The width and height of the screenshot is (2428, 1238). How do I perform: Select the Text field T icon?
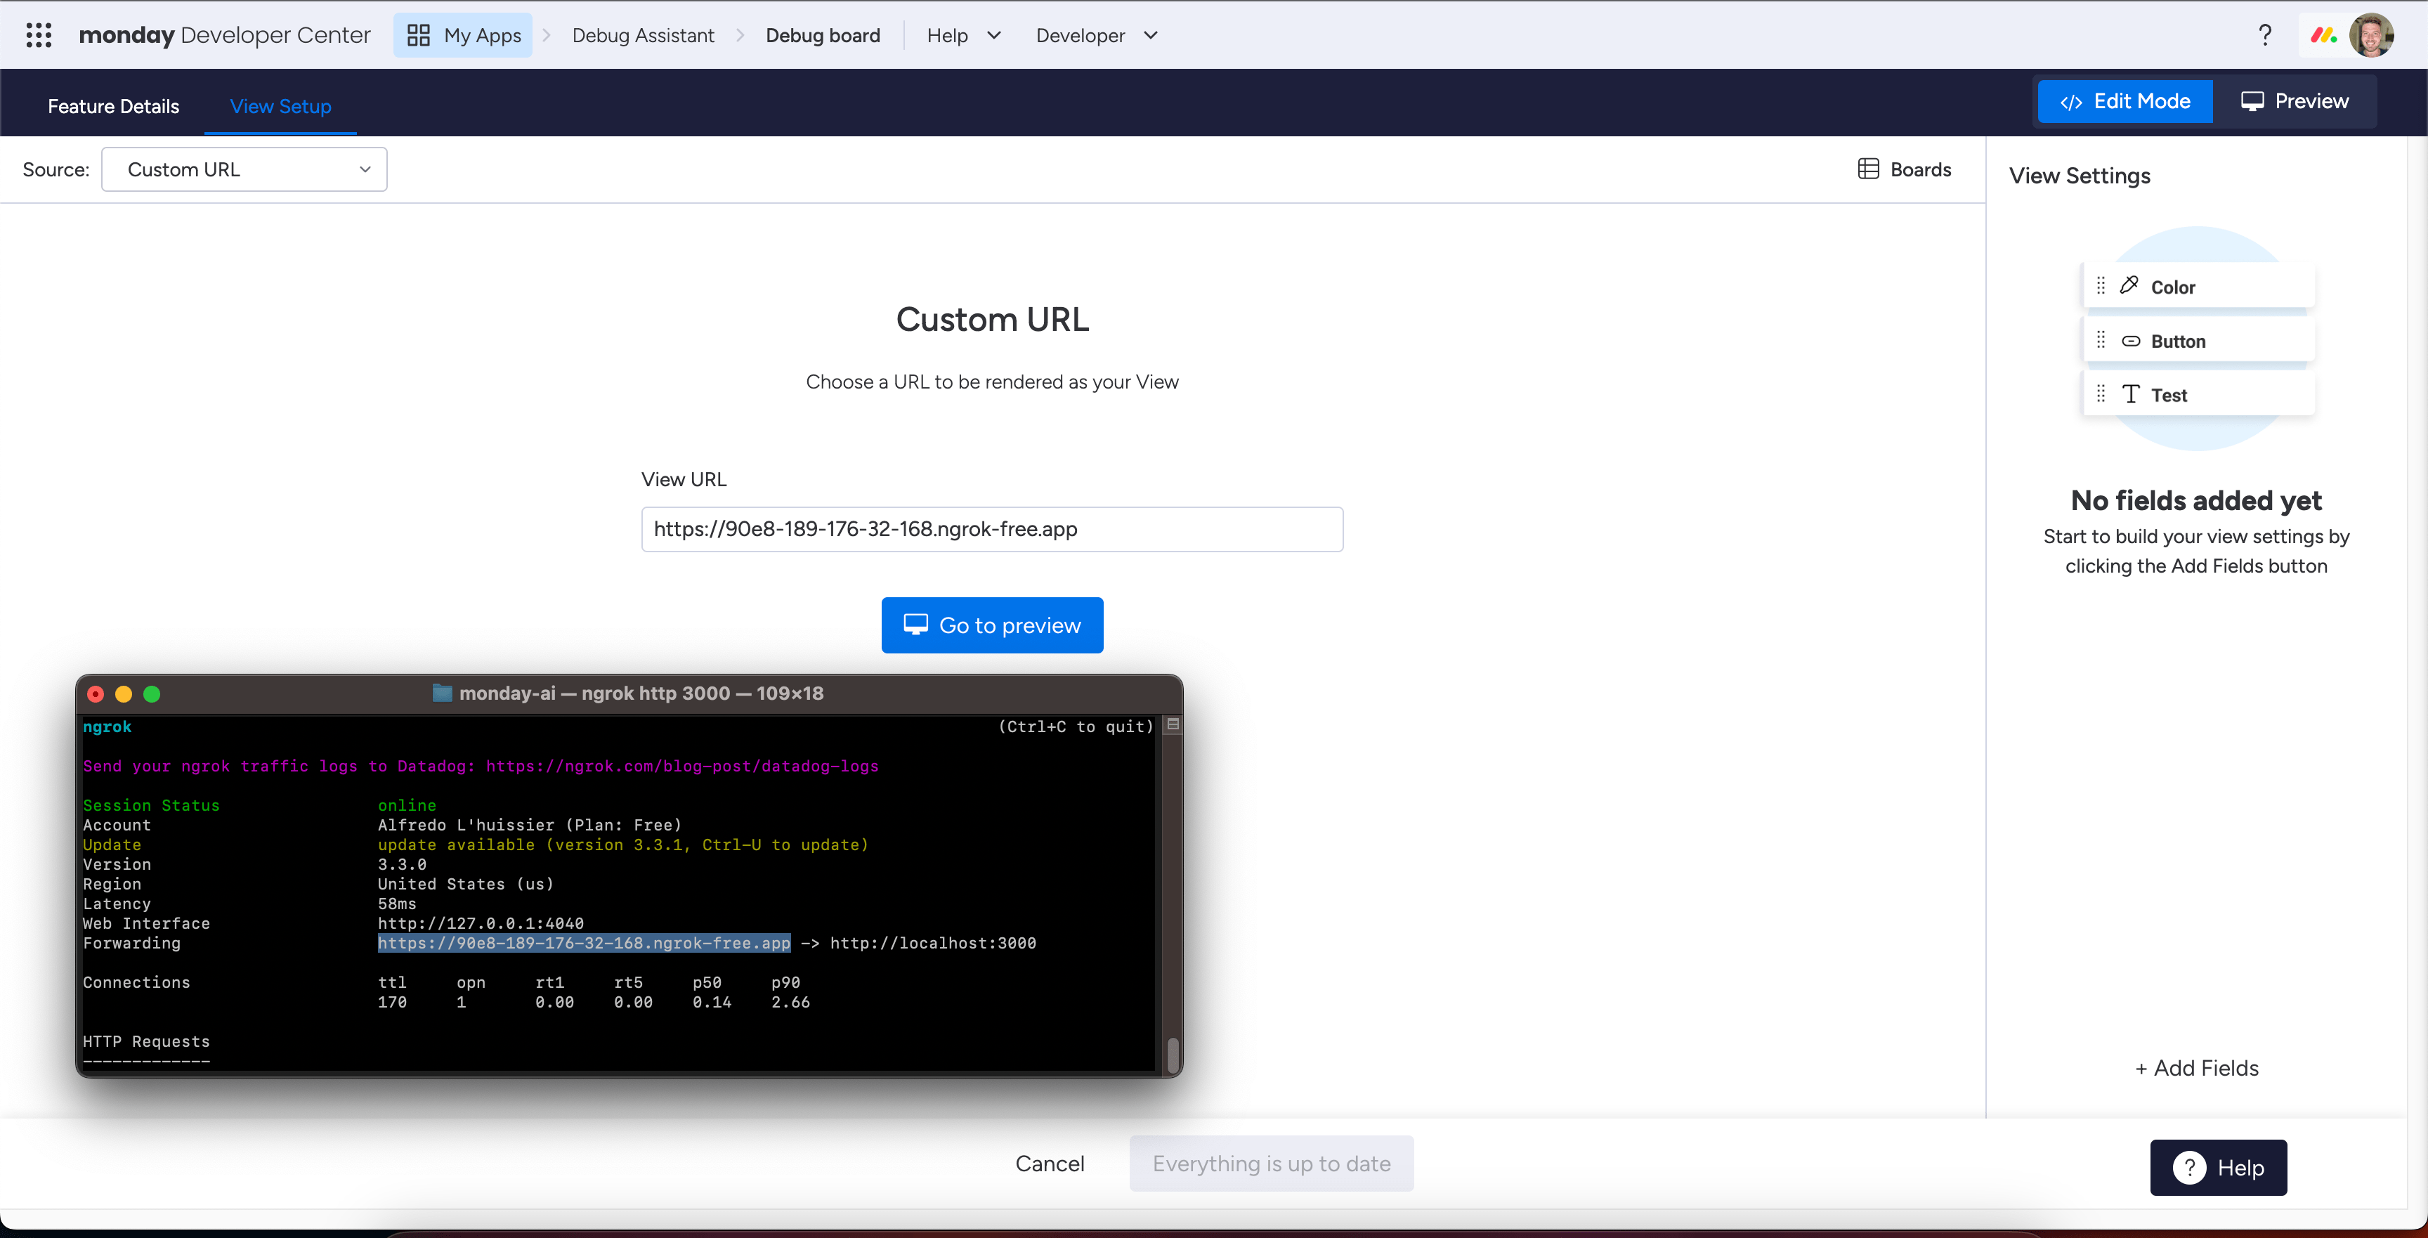point(2130,394)
